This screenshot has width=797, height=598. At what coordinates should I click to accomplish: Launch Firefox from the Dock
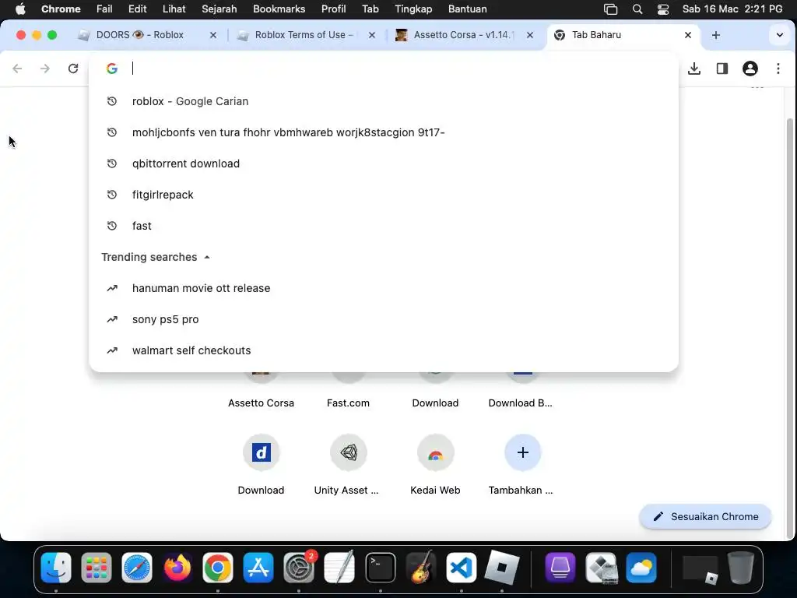click(177, 568)
